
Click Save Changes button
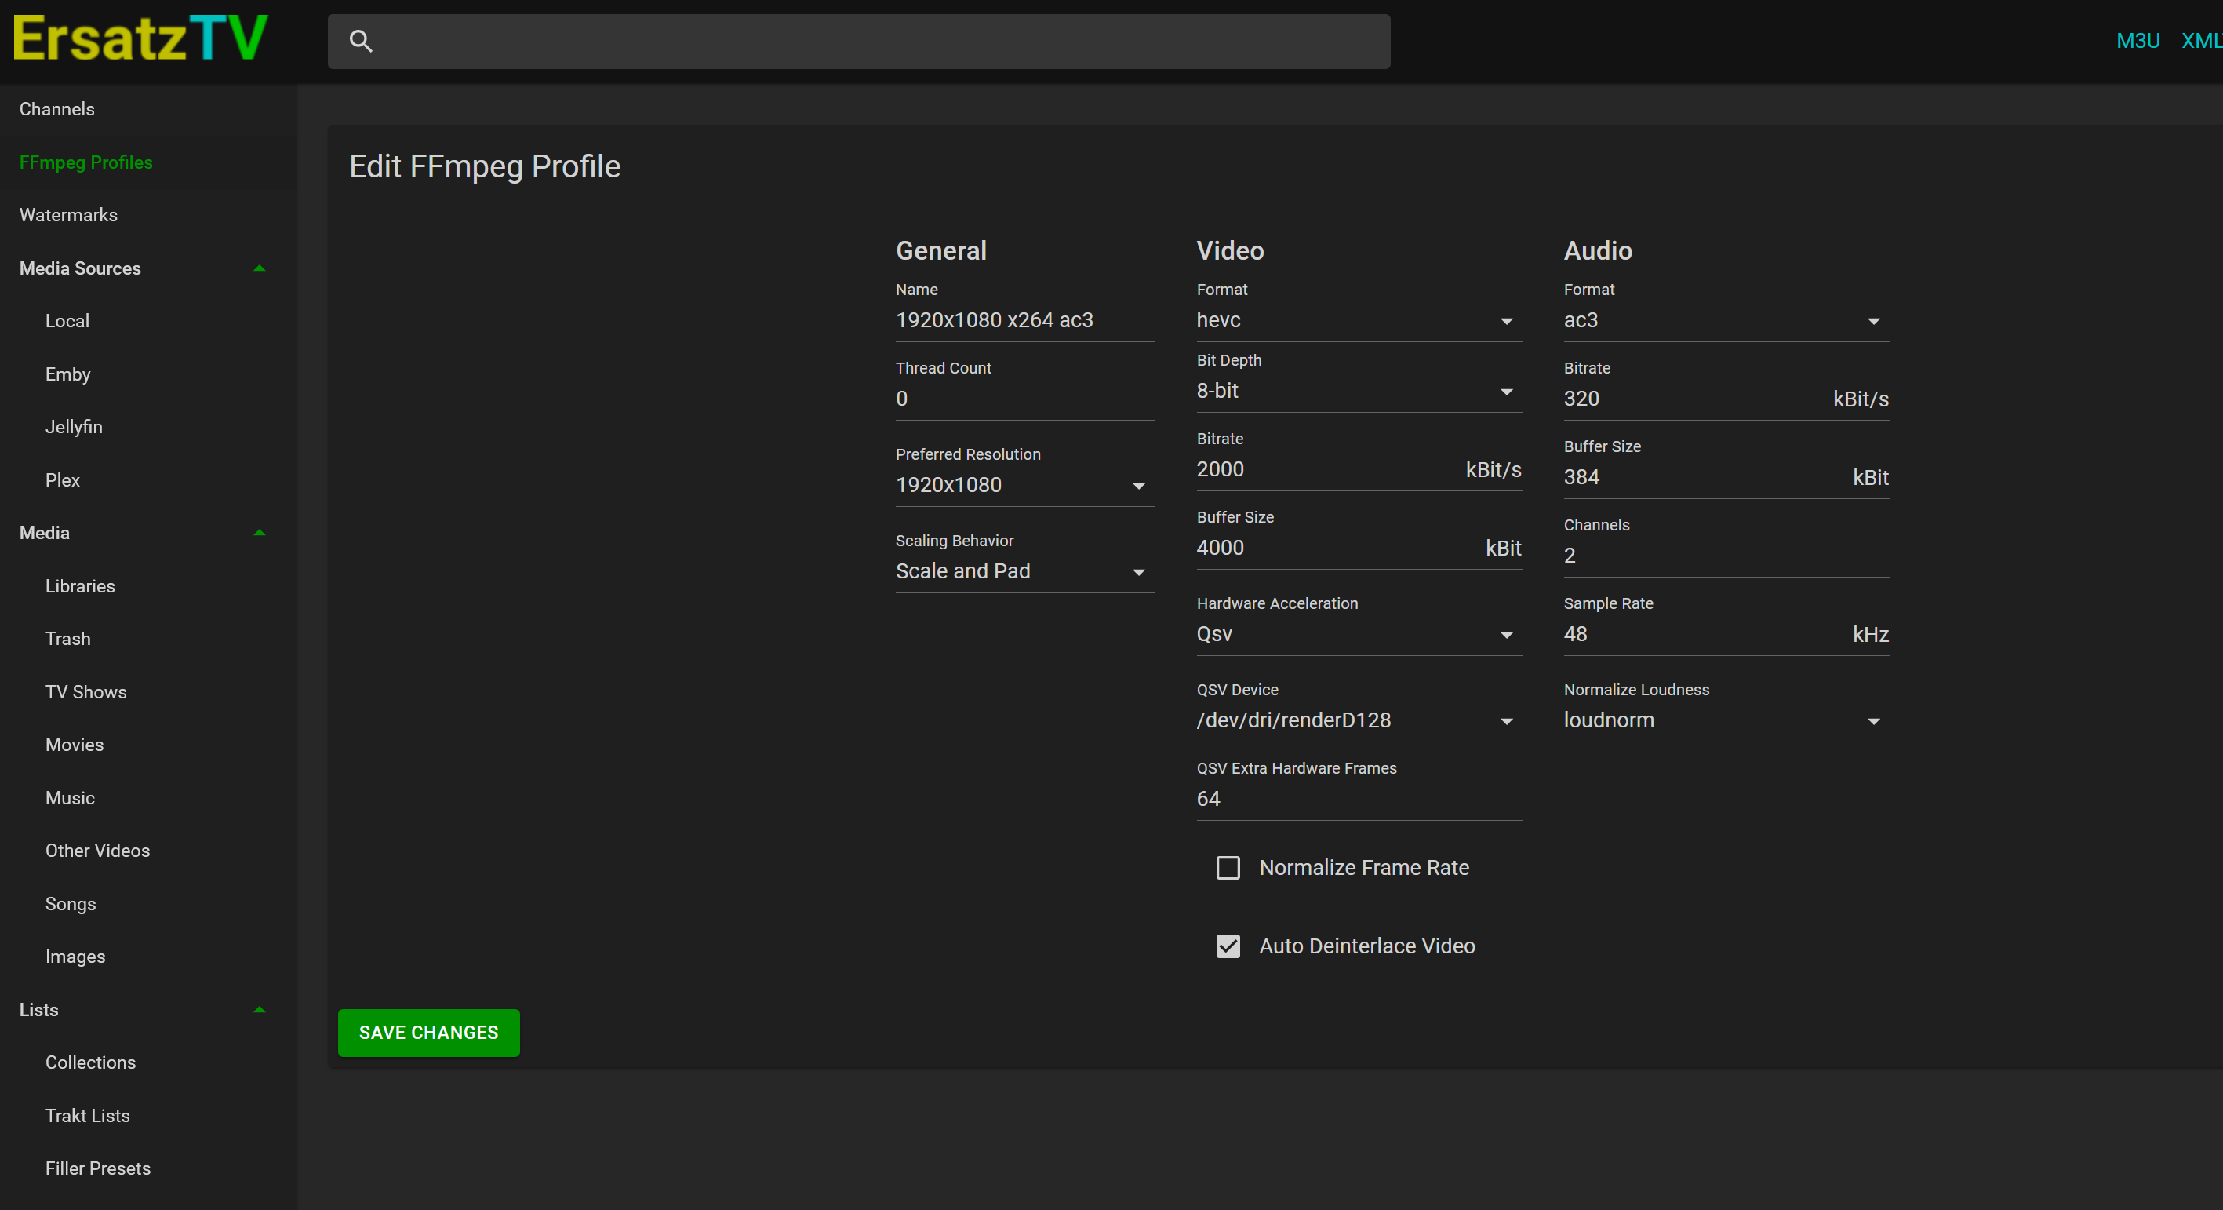[x=428, y=1032]
